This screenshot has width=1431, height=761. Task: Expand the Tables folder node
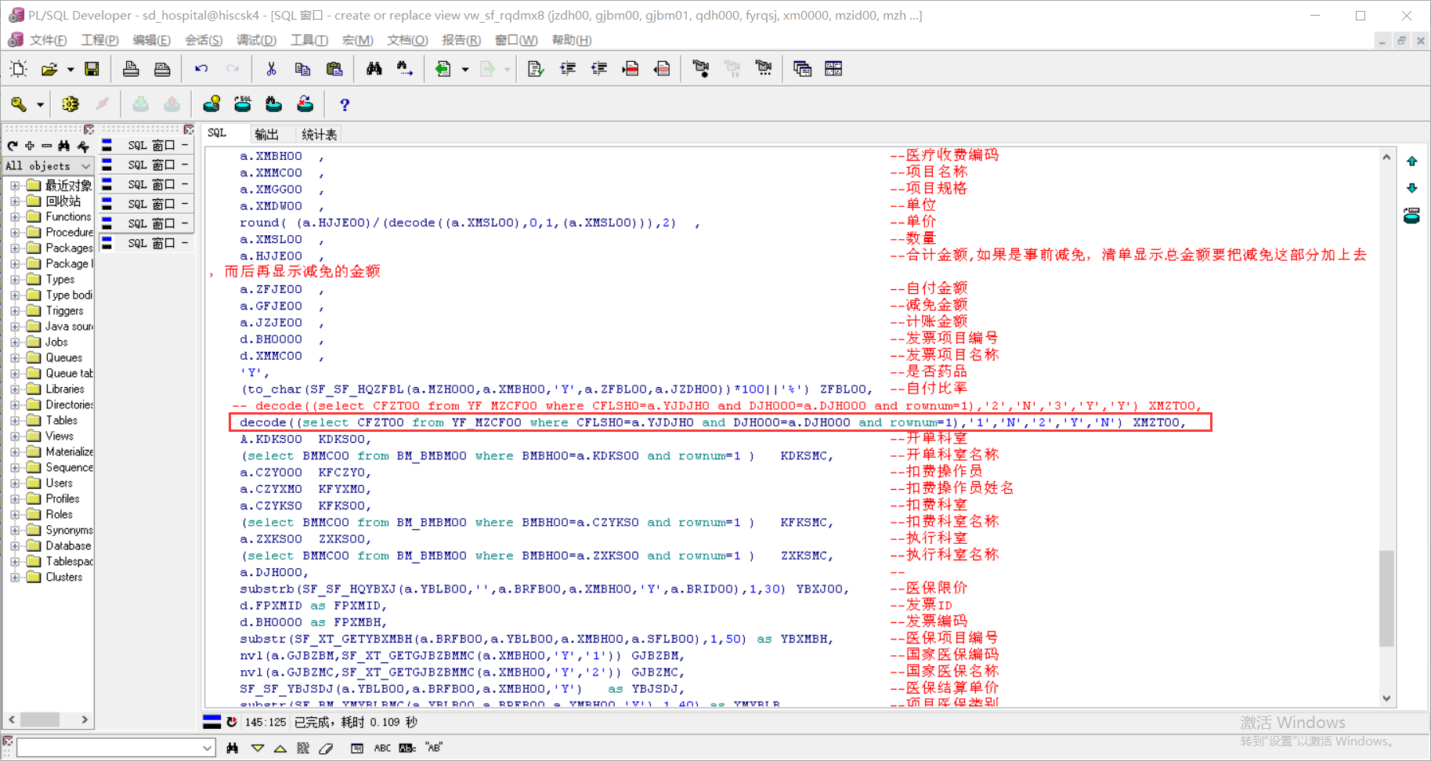[x=15, y=421]
